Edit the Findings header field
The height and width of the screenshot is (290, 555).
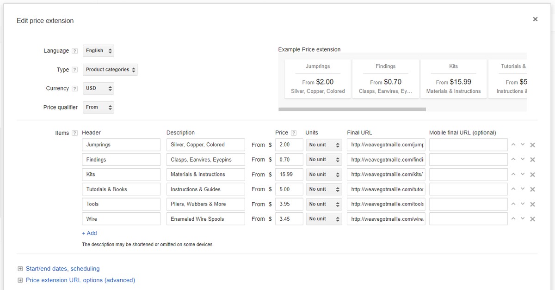pos(121,160)
